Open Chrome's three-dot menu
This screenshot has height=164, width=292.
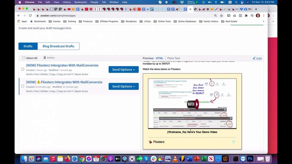coord(264,16)
